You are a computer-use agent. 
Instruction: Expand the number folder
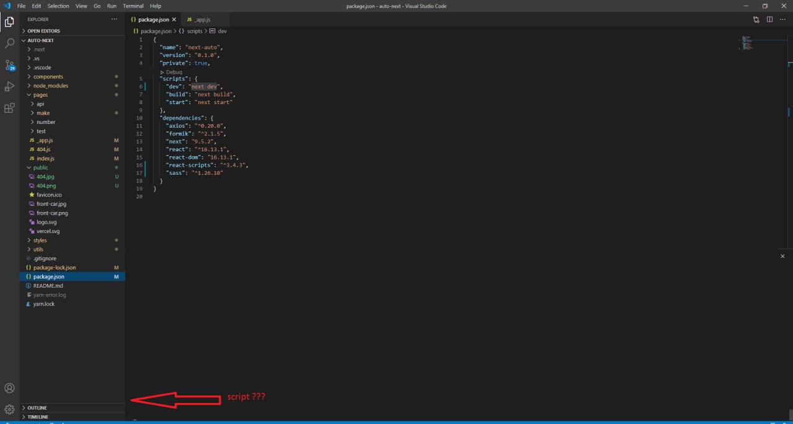tap(72, 122)
